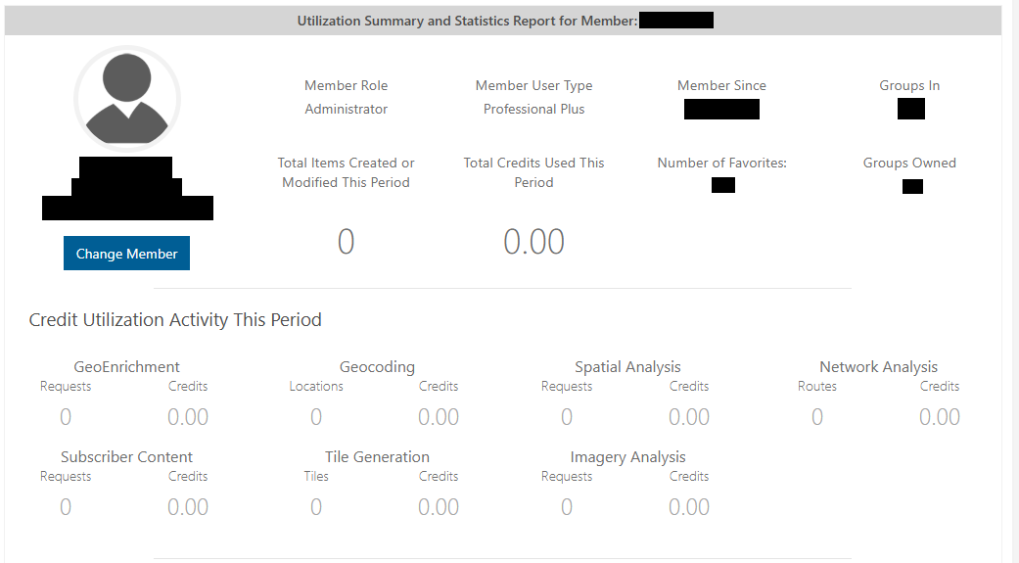Click the Total Items Created count value
1019x563 pixels.
(346, 242)
